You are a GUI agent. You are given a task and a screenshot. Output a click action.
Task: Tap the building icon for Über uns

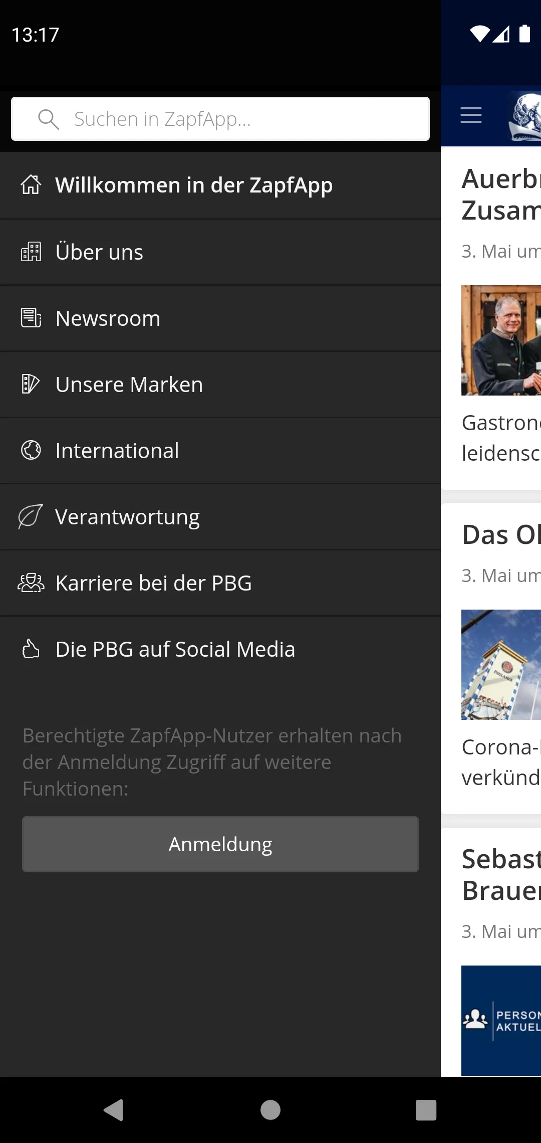point(31,252)
